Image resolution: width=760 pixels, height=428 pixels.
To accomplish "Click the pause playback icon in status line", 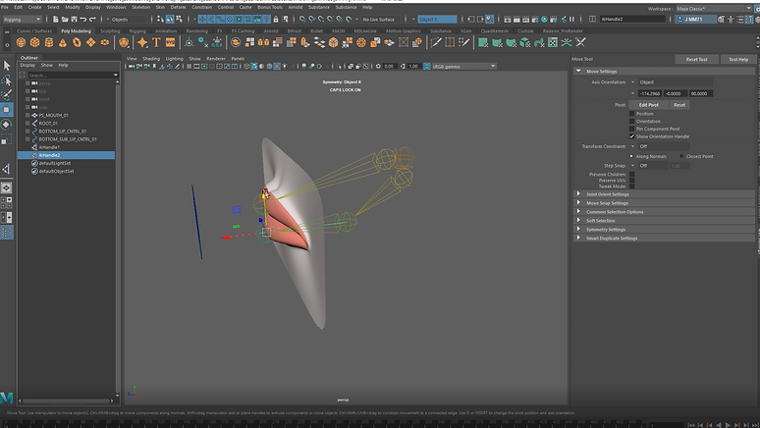I will coord(572,20).
